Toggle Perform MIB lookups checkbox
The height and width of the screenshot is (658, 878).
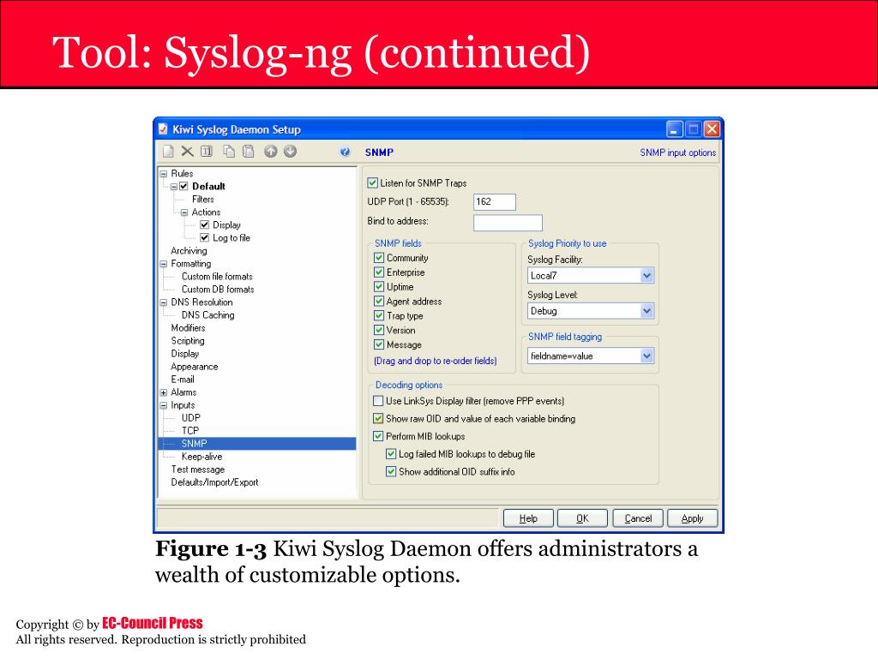378,436
